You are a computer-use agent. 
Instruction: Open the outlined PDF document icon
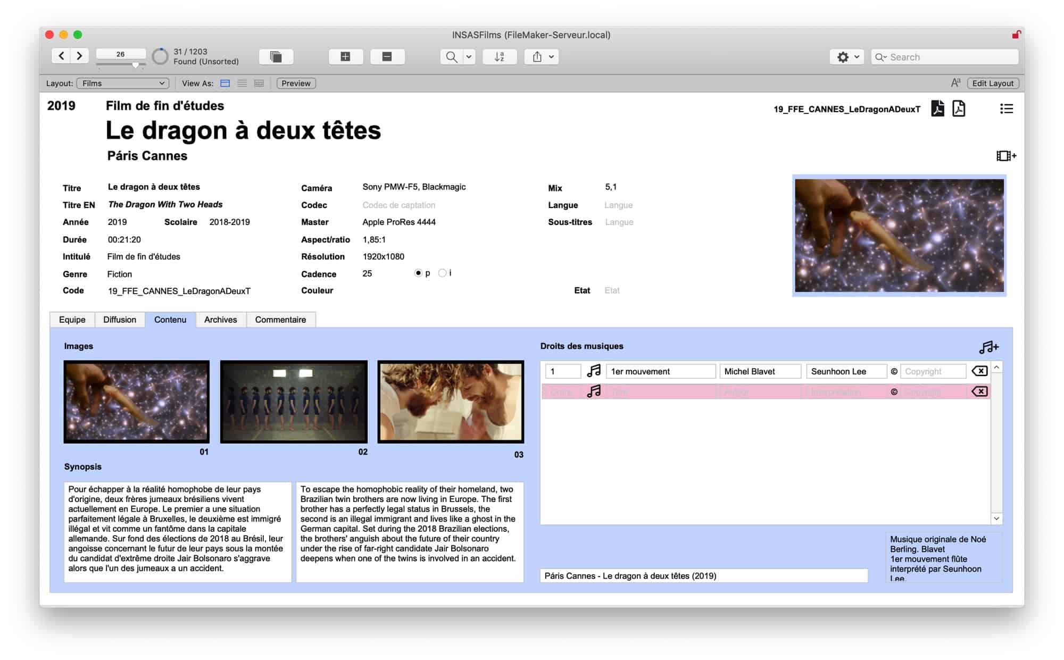959,108
